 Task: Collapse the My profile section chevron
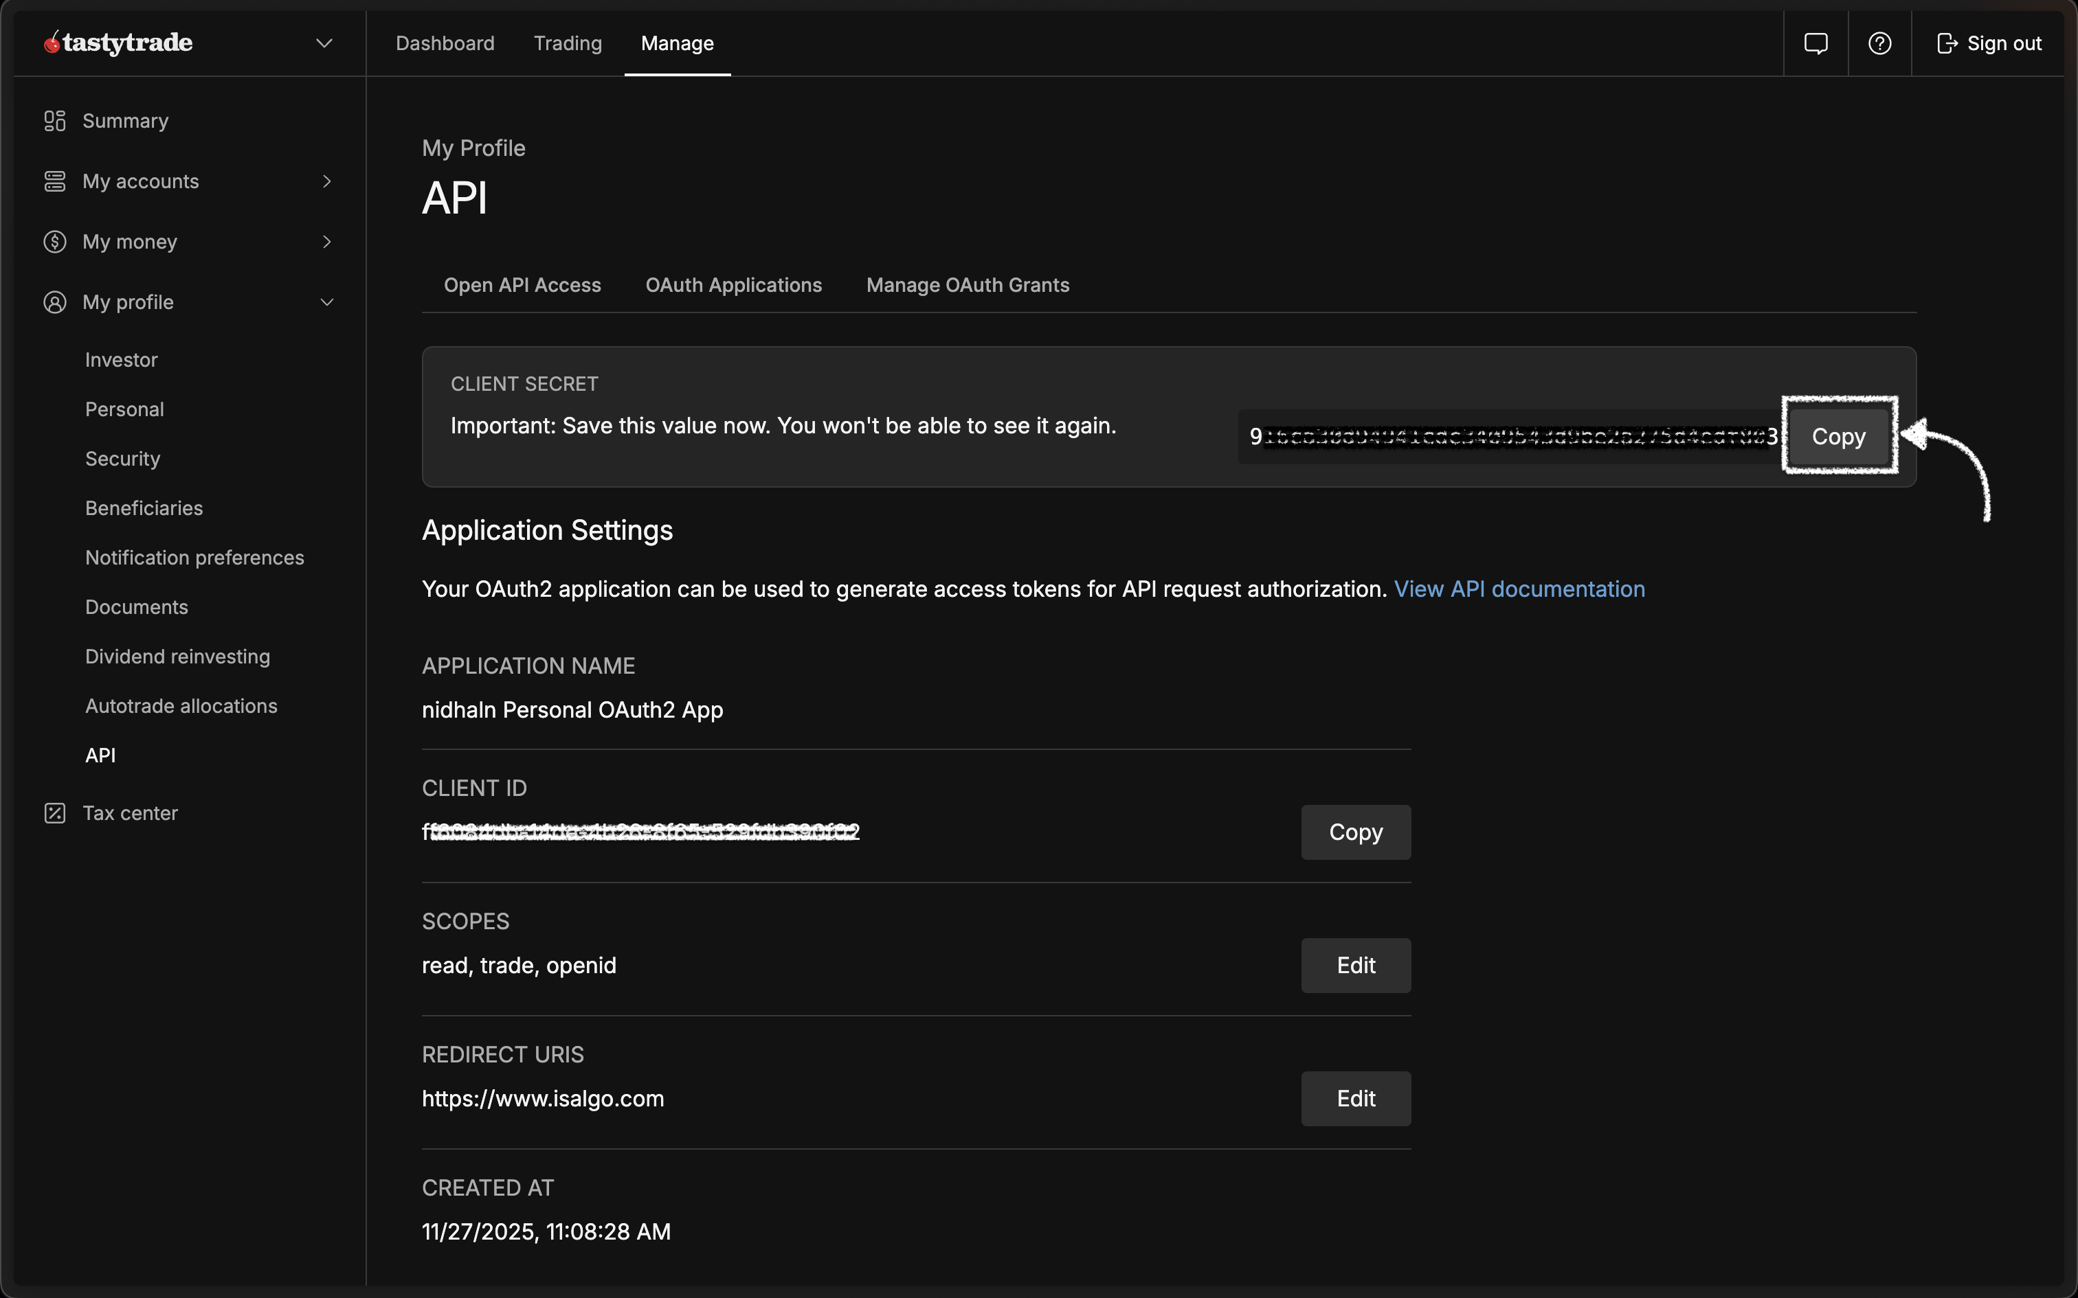tap(326, 302)
